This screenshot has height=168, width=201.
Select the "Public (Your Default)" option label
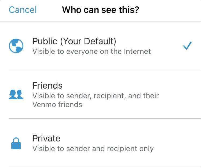click(74, 41)
